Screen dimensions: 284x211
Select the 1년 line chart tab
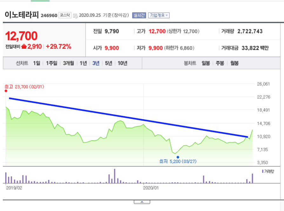[83, 63]
